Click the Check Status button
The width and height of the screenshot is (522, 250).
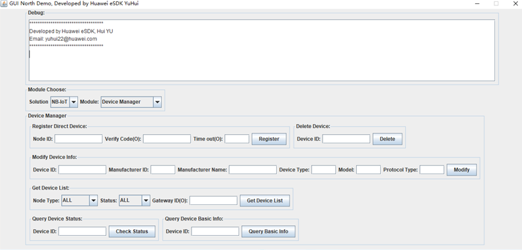(x=132, y=231)
